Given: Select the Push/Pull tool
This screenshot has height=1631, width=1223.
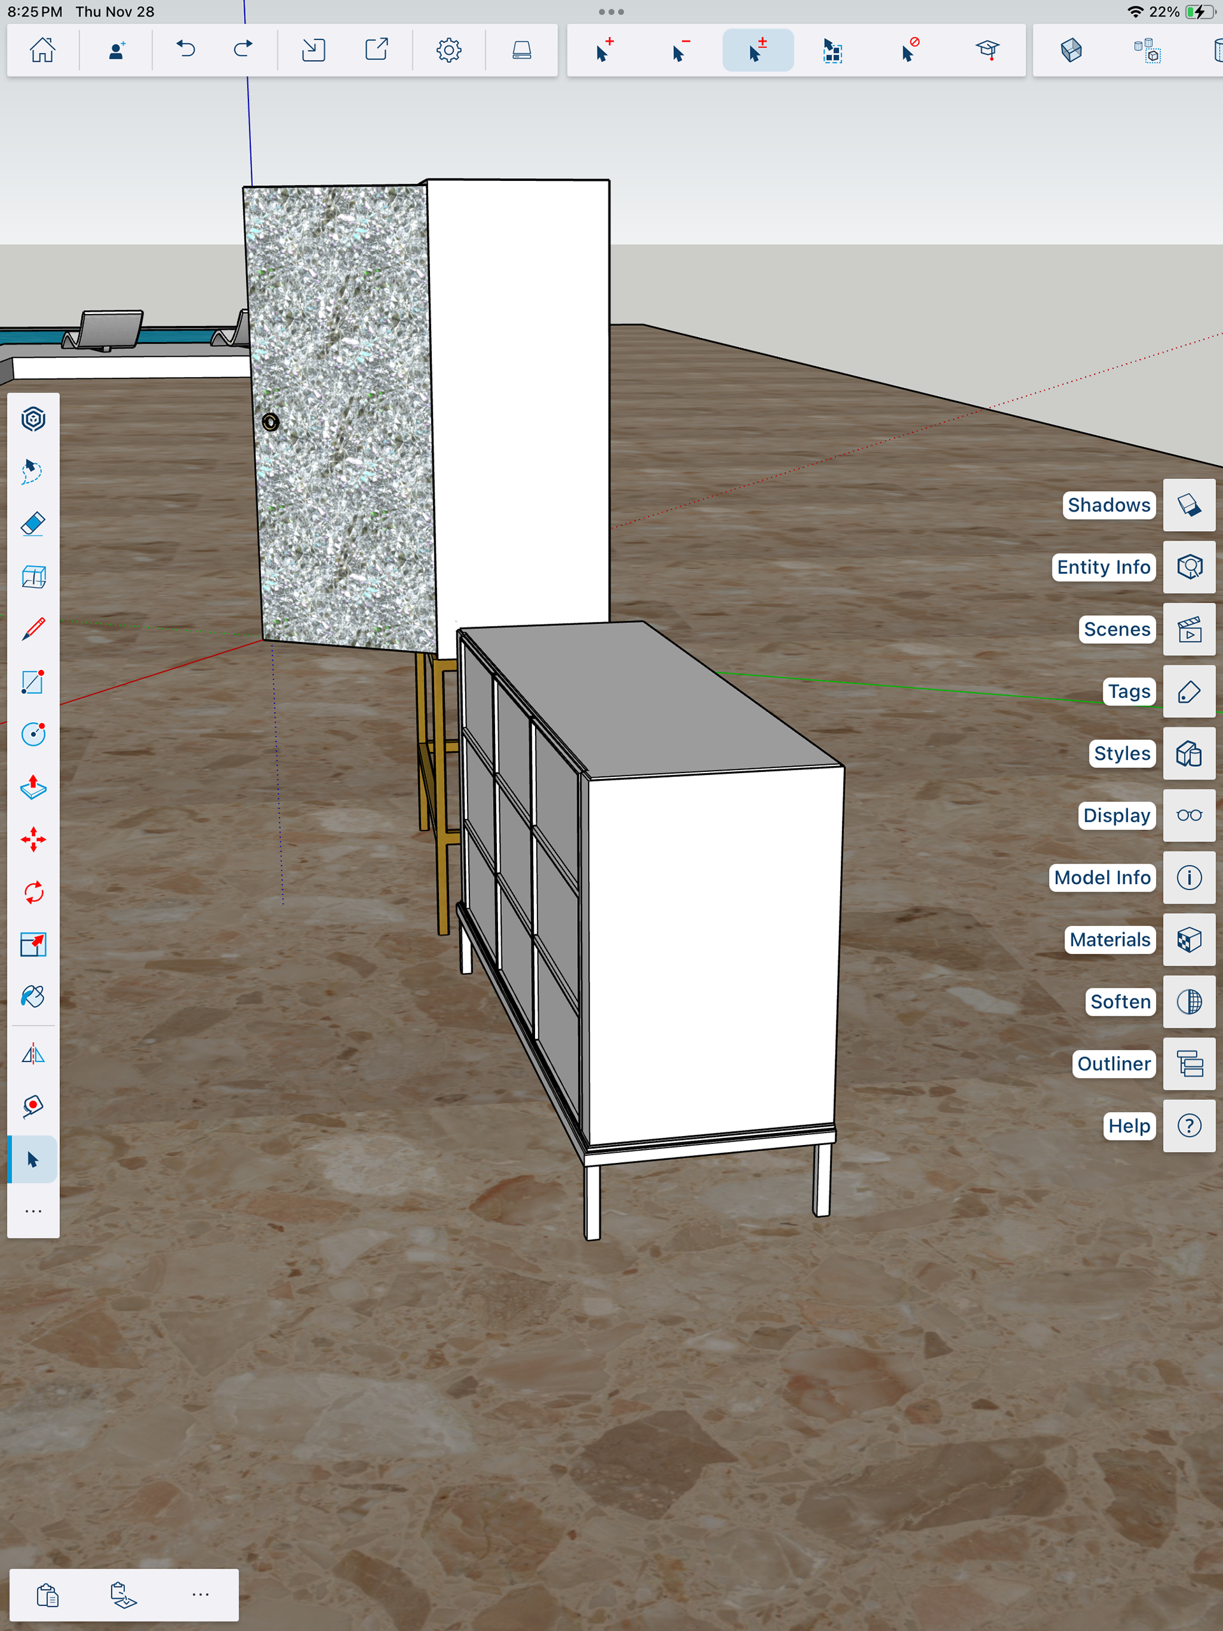Looking at the screenshot, I should click(x=33, y=787).
